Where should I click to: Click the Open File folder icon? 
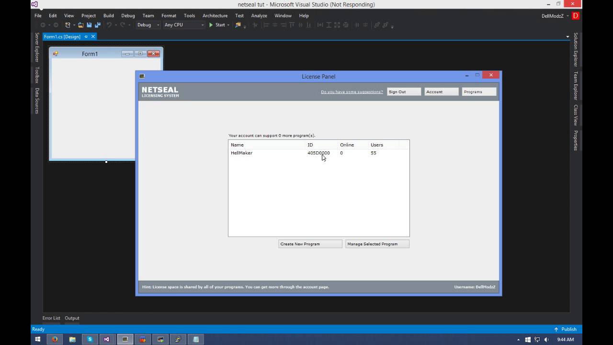[x=81, y=25]
